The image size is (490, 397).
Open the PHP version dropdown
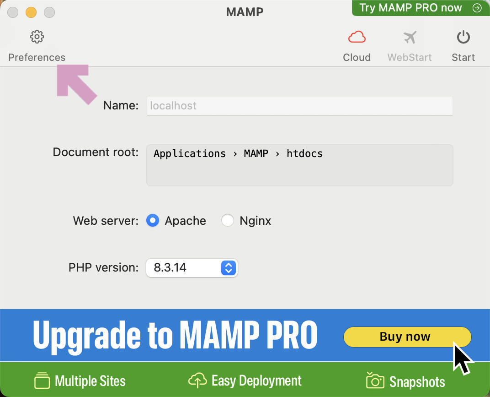(x=192, y=268)
